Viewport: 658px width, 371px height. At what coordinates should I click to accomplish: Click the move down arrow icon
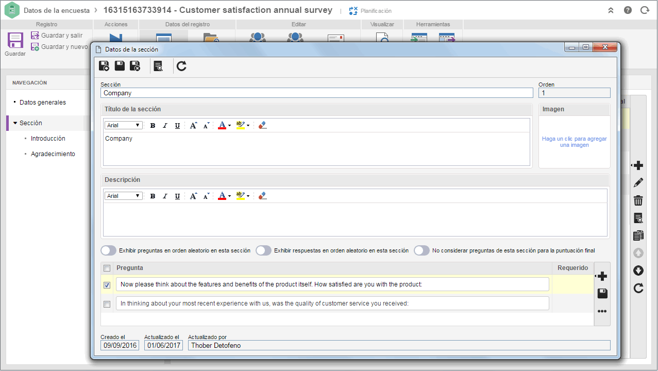[x=638, y=271]
